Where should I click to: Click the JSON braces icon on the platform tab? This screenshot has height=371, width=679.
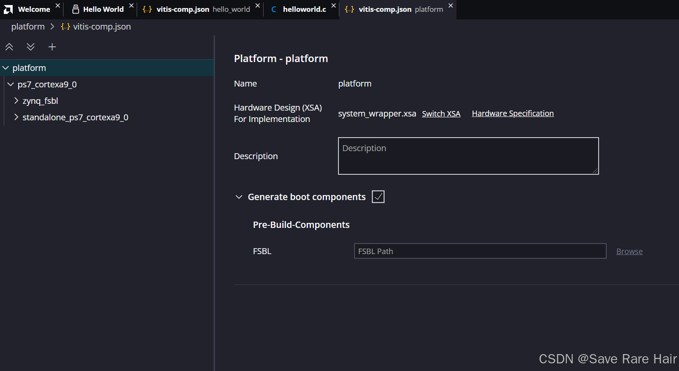pyautogui.click(x=349, y=9)
